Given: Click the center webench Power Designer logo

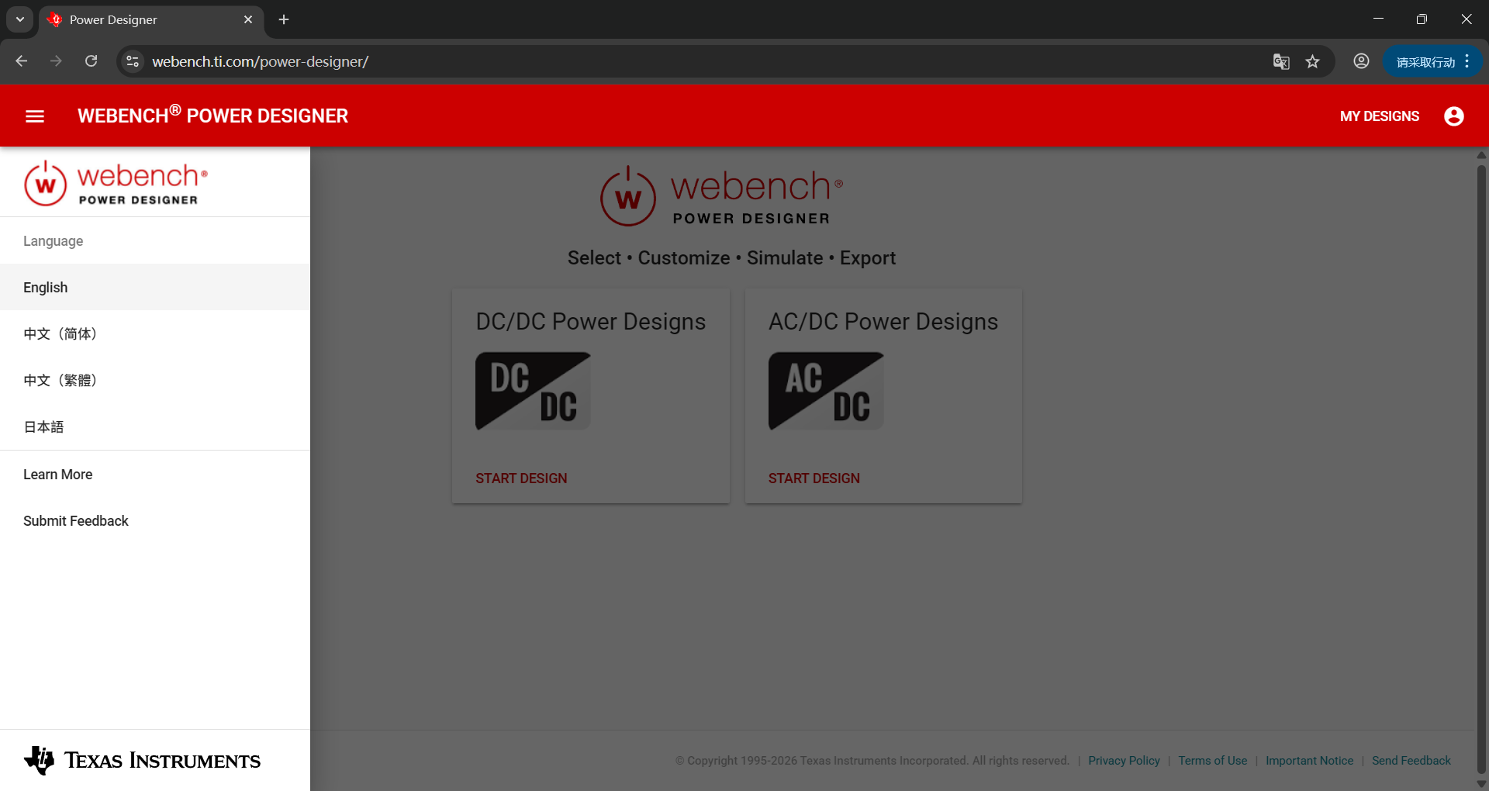Looking at the screenshot, I should (x=721, y=196).
